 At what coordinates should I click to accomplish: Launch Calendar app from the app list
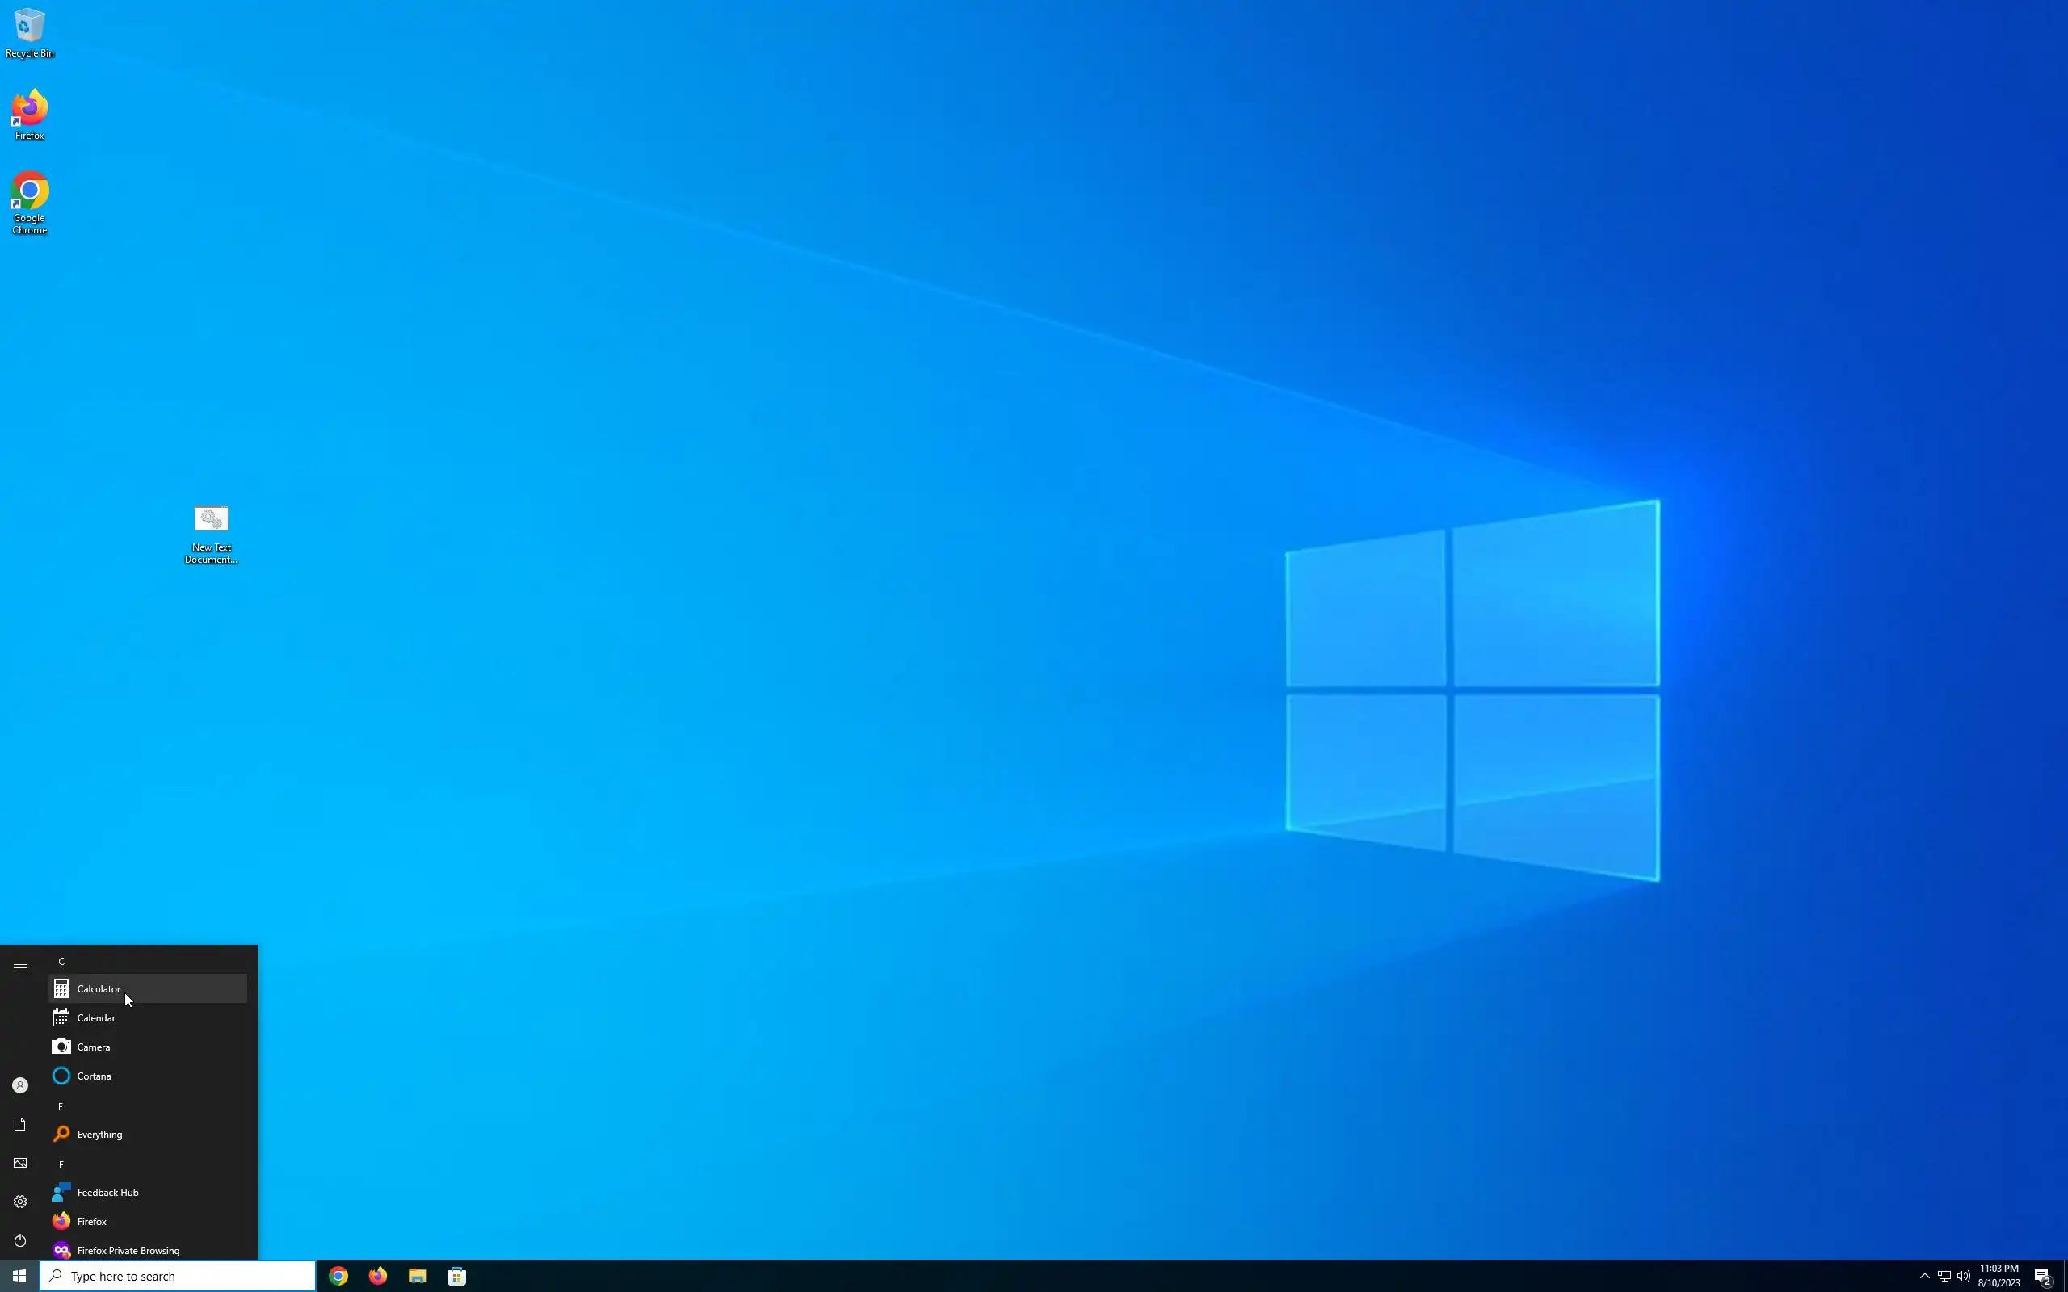[95, 1017]
